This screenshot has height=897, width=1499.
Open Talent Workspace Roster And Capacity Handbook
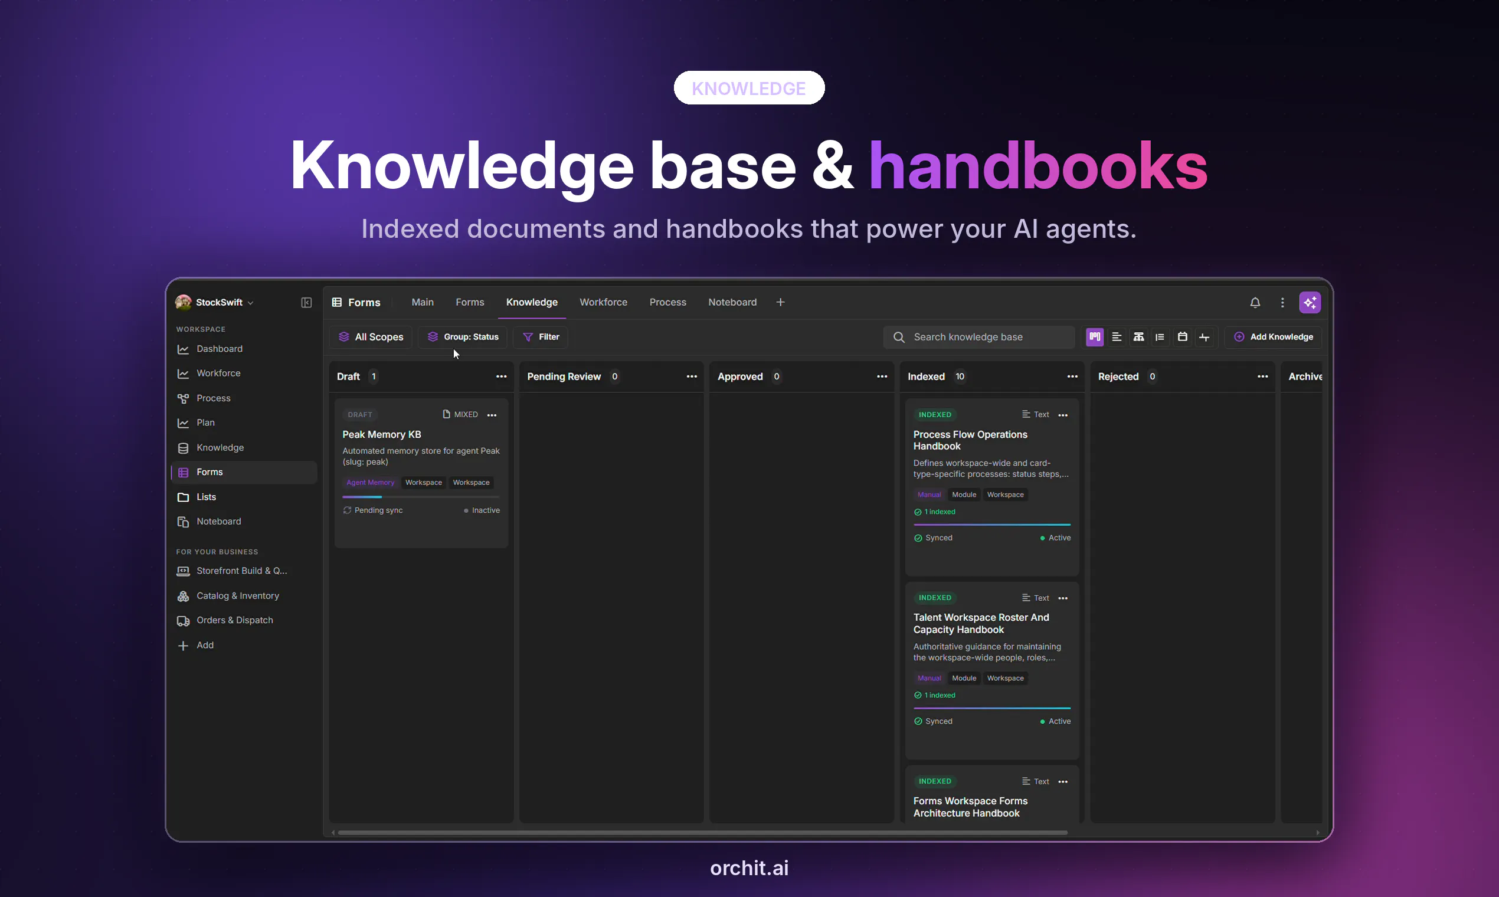pos(992,670)
